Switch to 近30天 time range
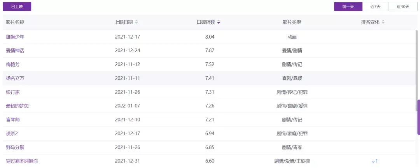This screenshot has width=420, height=168. tap(403, 7)
